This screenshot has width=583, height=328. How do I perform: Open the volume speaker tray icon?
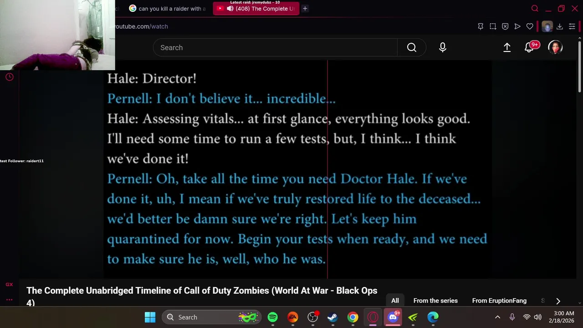(x=538, y=317)
